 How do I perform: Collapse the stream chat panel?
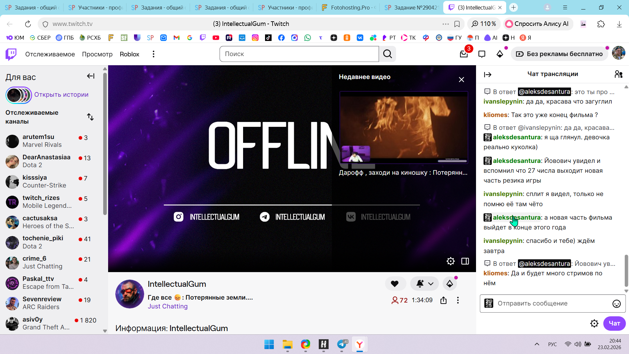click(487, 75)
